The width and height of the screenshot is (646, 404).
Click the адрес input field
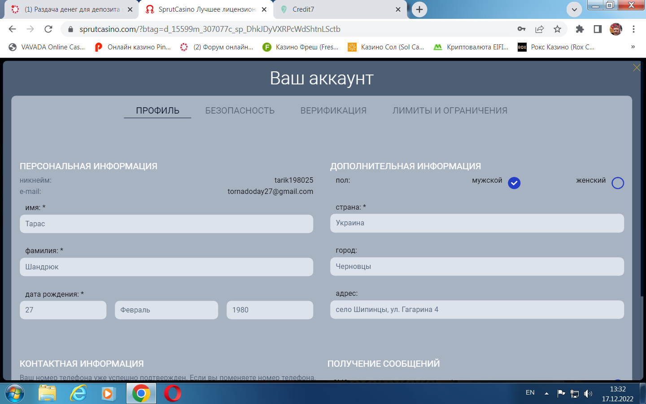tap(477, 310)
